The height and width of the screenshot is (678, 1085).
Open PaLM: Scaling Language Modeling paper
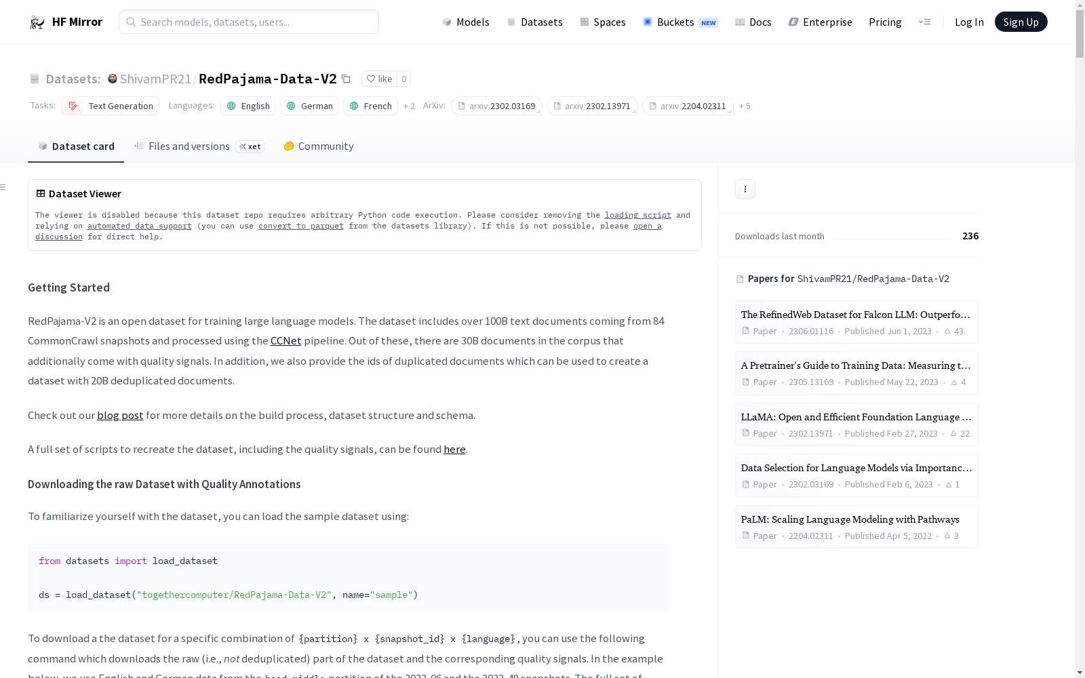pyautogui.click(x=856, y=527)
